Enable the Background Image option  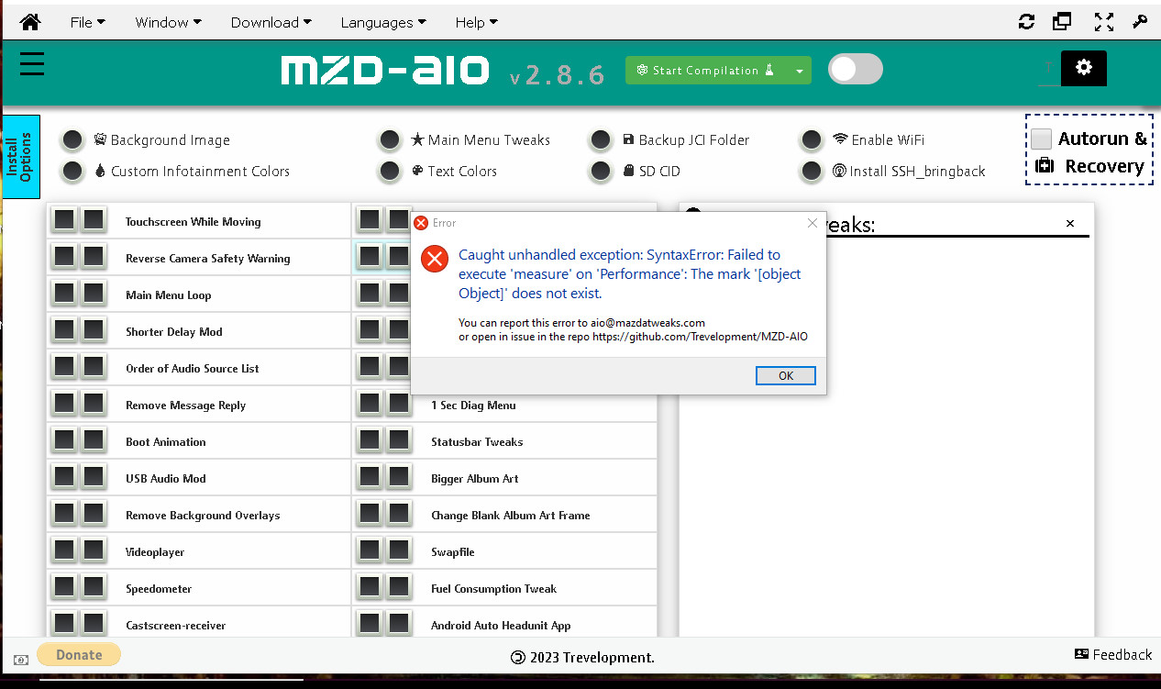[x=72, y=140]
